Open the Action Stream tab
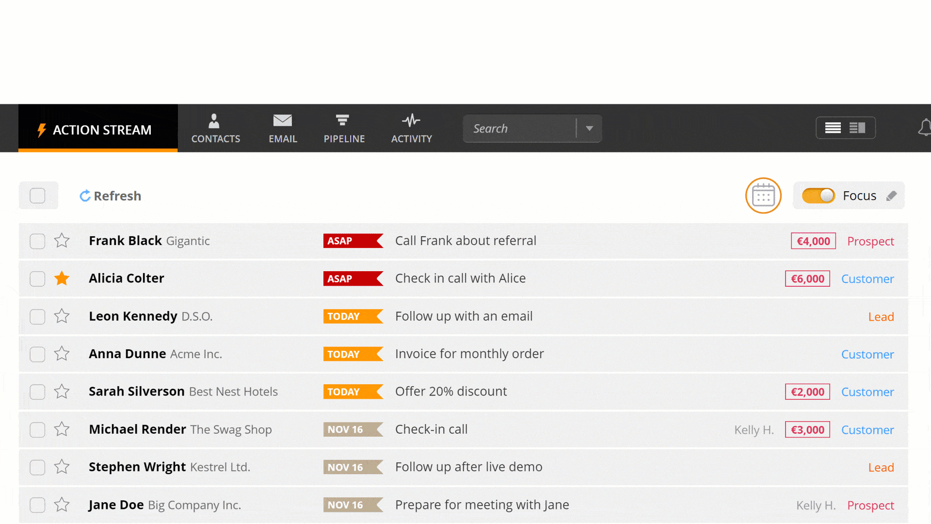 coord(98,128)
